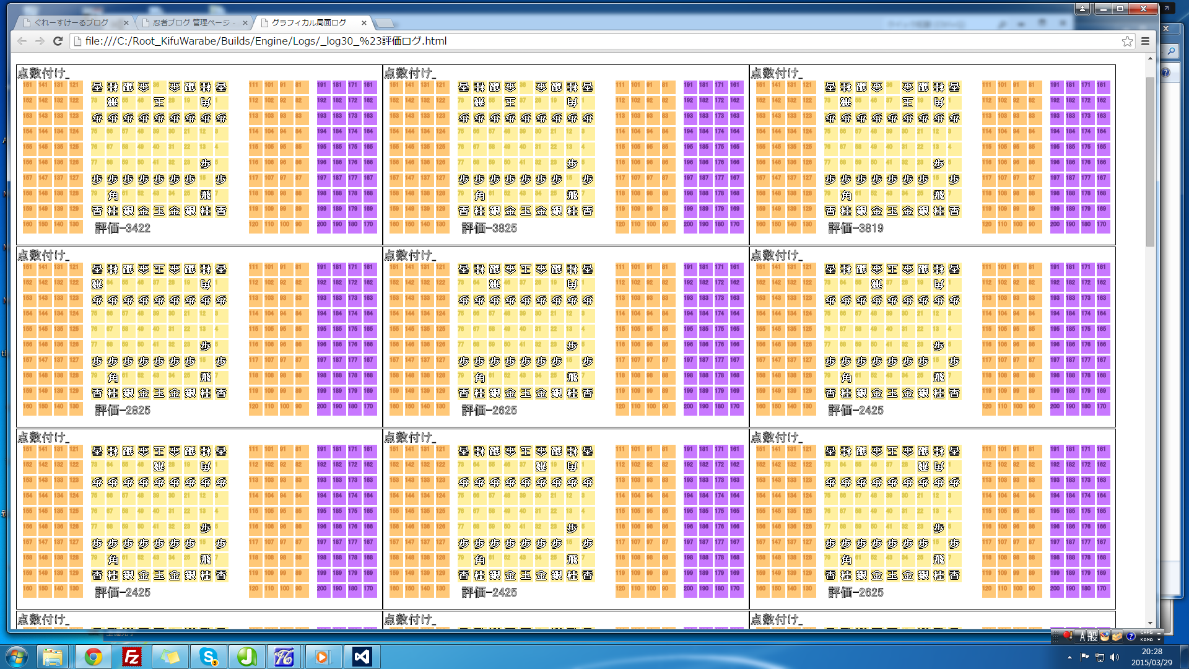The height and width of the screenshot is (669, 1189).
Task: Open the Chrome hamburger menu
Action: point(1145,41)
